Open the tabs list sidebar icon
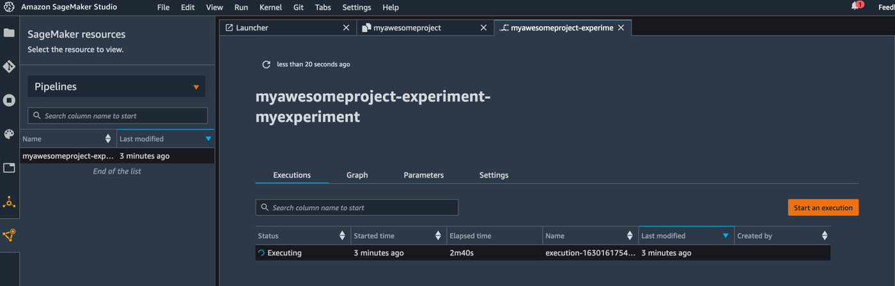Screen dimensions: 895x286 point(9,168)
